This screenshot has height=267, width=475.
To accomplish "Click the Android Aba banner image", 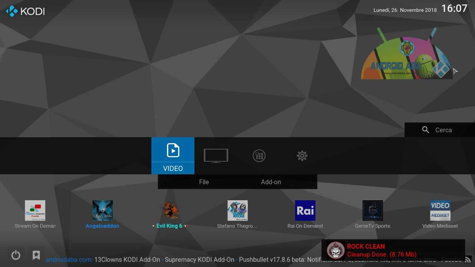I will click(407, 53).
